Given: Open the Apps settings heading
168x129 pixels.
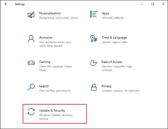Looking at the screenshot, I should point(106,13).
